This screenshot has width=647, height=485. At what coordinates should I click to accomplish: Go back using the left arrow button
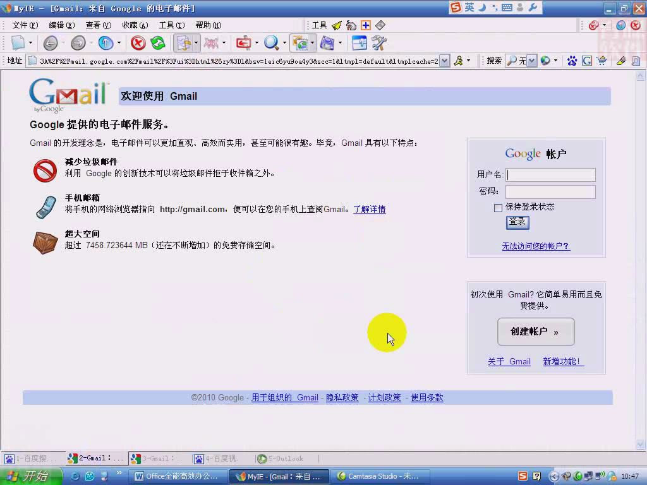pyautogui.click(x=51, y=43)
